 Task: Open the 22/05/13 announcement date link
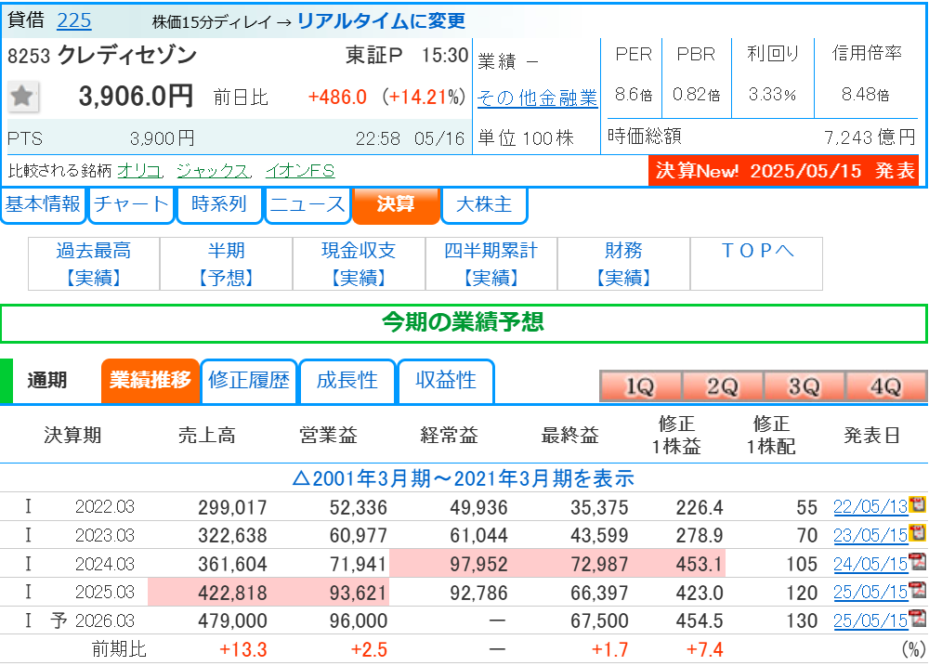click(870, 506)
